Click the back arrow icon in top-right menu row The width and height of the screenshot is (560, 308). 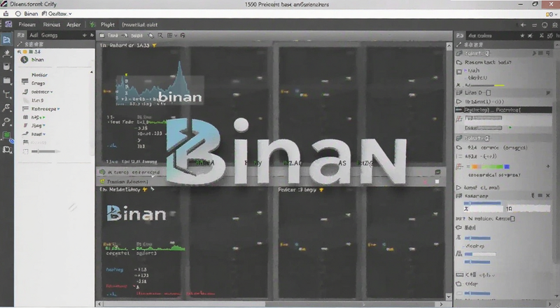pyautogui.click(x=523, y=24)
